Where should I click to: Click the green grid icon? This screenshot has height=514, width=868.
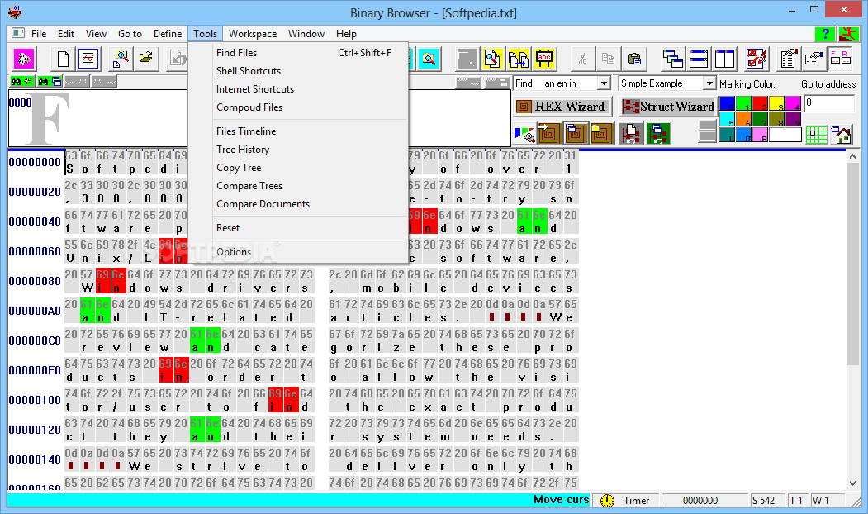click(817, 135)
